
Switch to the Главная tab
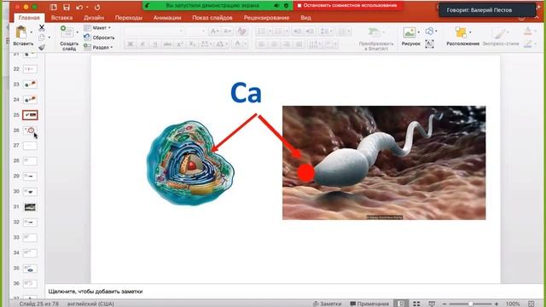pyautogui.click(x=29, y=17)
